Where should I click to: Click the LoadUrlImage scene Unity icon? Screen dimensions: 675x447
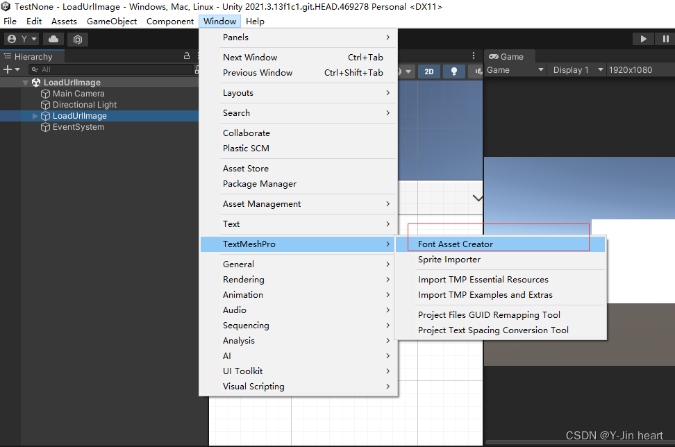coord(36,82)
